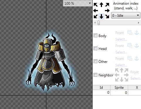Click the Id column header
Viewport: 141px width, 109px height.
pos(101,87)
